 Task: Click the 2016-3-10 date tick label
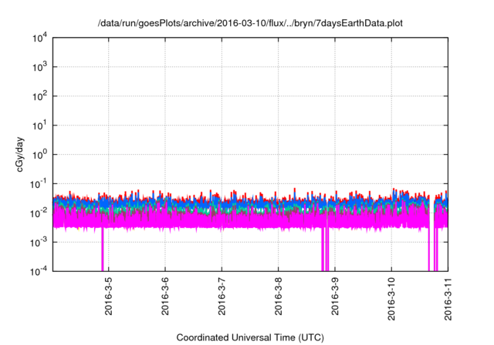(391, 299)
